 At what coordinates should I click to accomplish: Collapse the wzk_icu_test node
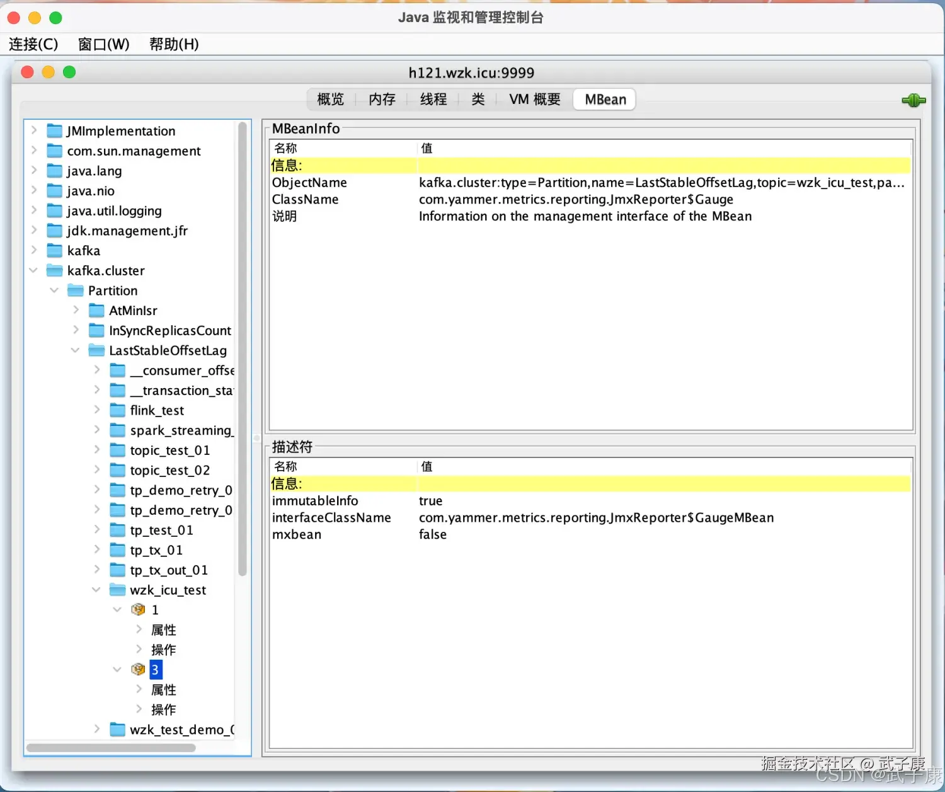[x=96, y=590]
